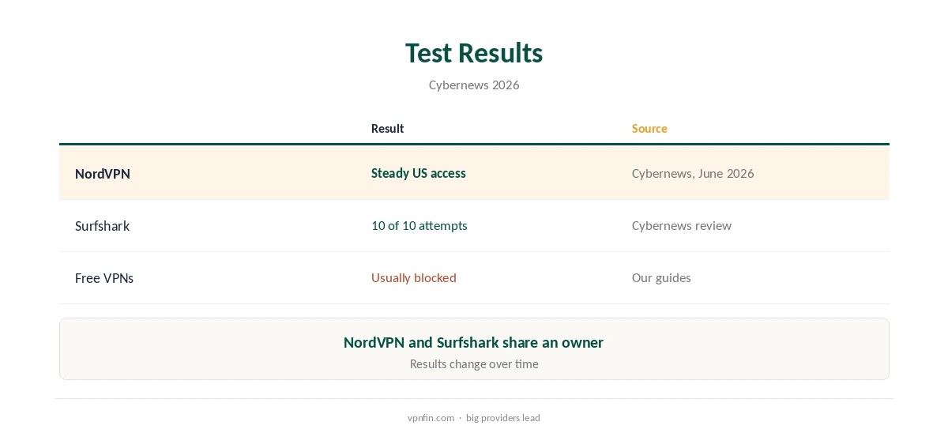The height and width of the screenshot is (433, 948).
Task: Click the 'Results change over time' caption
Action: (474, 364)
